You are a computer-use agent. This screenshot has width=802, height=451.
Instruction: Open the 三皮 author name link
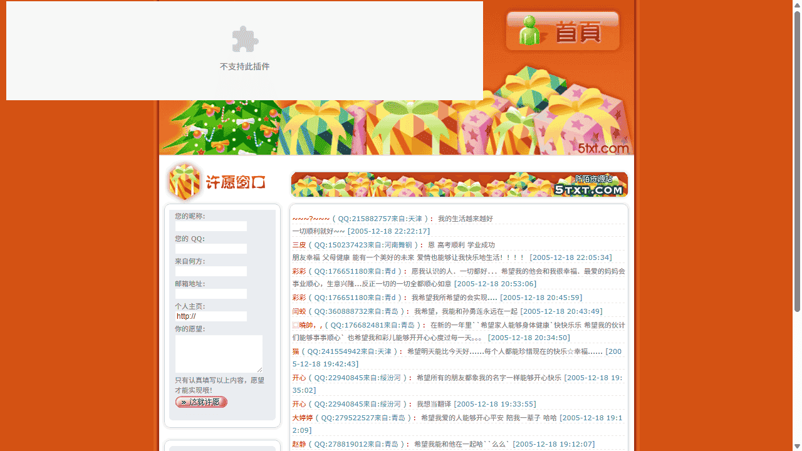pyautogui.click(x=299, y=245)
